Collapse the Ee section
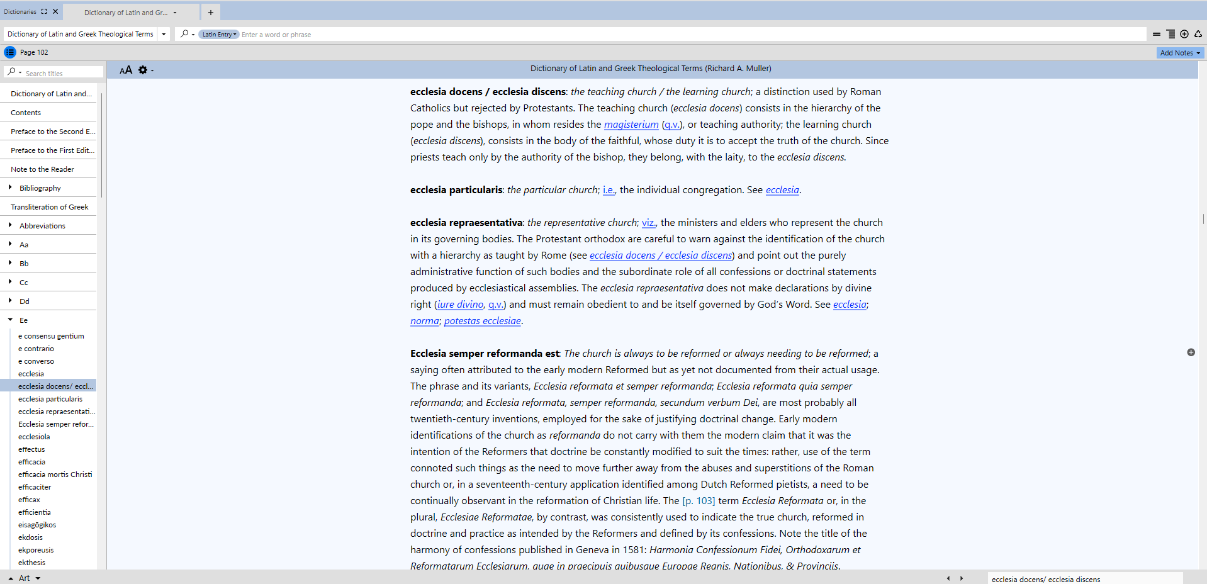1207x584 pixels. [10, 320]
